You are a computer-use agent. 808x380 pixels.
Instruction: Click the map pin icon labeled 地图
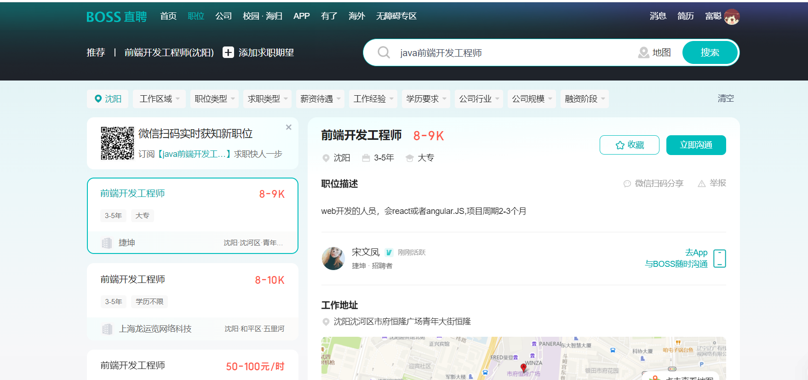[643, 52]
